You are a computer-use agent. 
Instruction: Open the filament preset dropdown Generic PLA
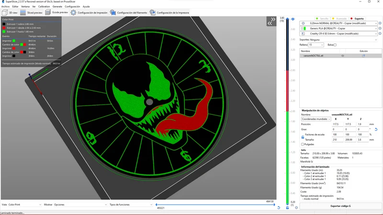coord(338,28)
